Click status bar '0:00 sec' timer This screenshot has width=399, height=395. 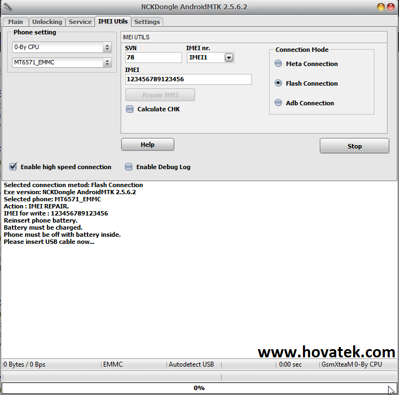290,364
